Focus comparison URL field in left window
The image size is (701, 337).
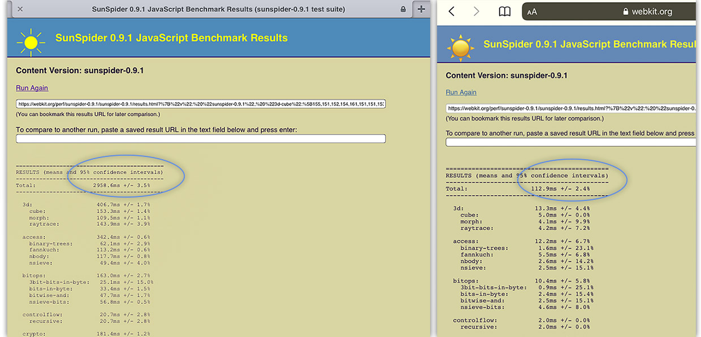pyautogui.click(x=201, y=139)
